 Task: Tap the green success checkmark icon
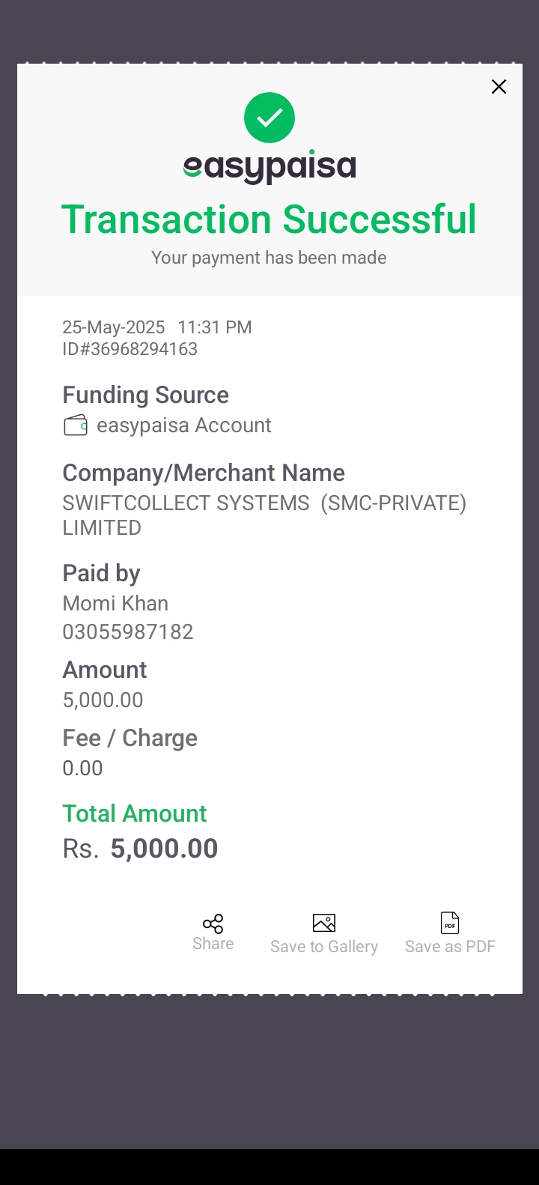click(x=269, y=118)
